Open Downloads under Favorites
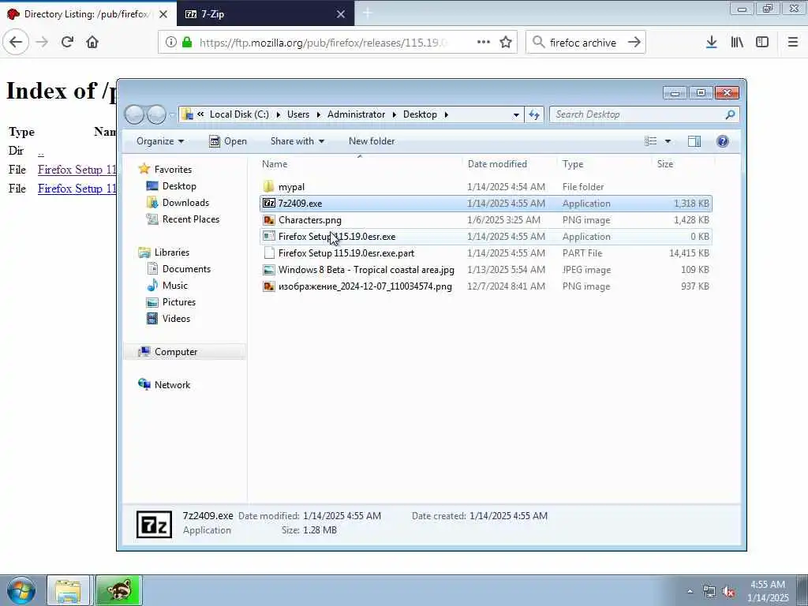The width and height of the screenshot is (808, 606). (x=178, y=203)
